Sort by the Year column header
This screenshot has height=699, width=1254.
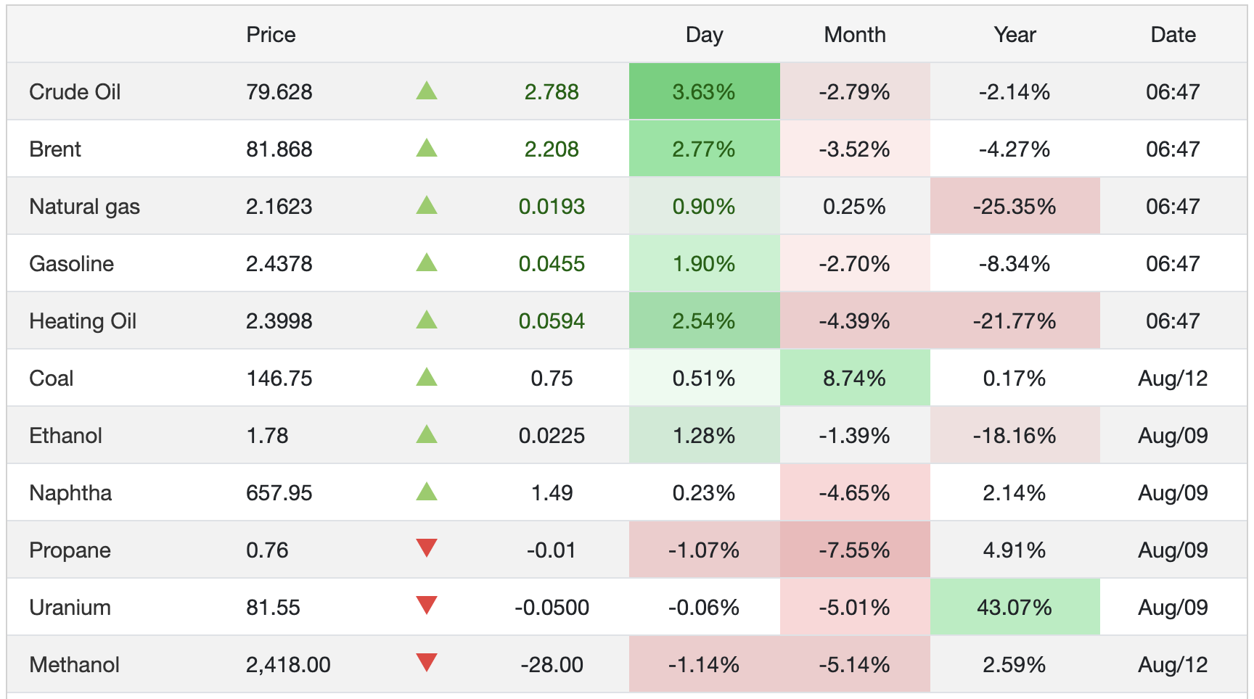coord(1015,35)
